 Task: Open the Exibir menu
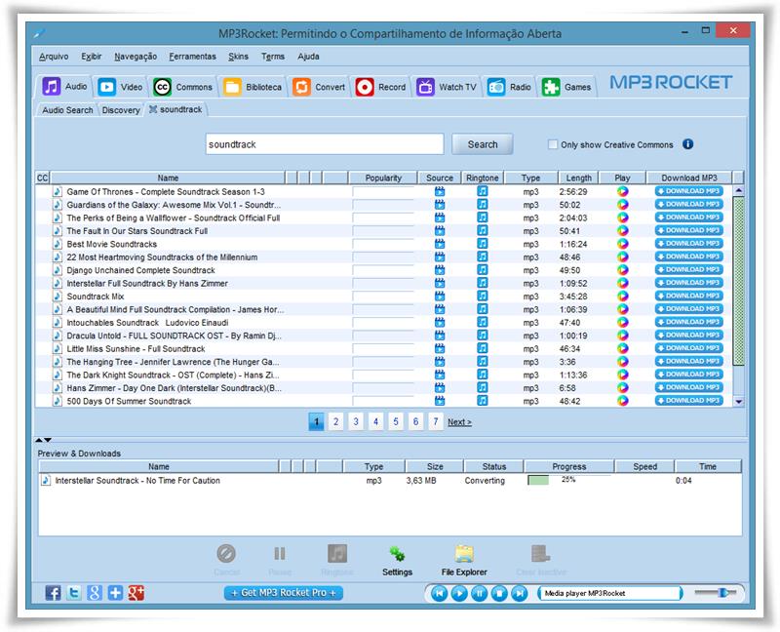coord(92,57)
